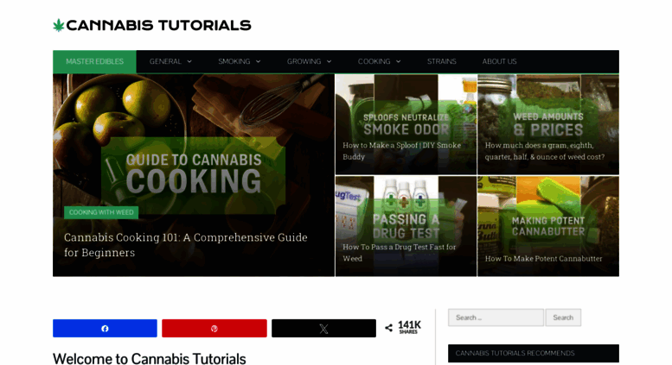Open the Guide to Cannabis Cooking featured image
The height and width of the screenshot is (365, 672).
194,175
